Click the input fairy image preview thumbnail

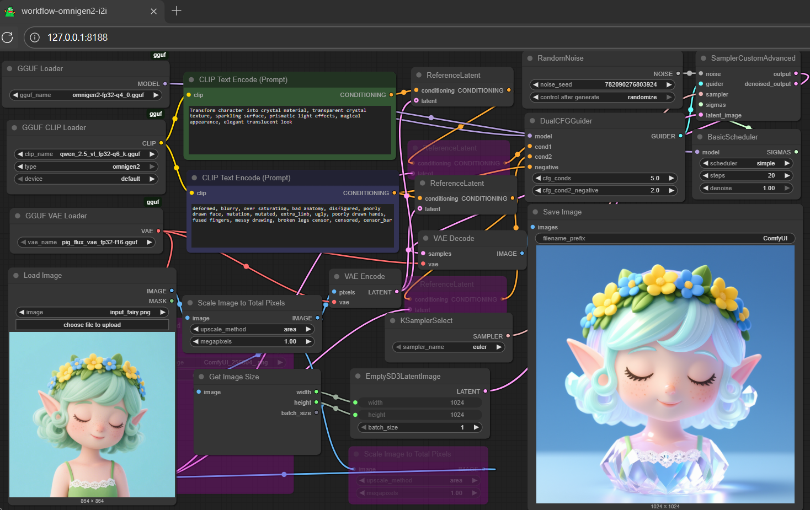pyautogui.click(x=92, y=415)
